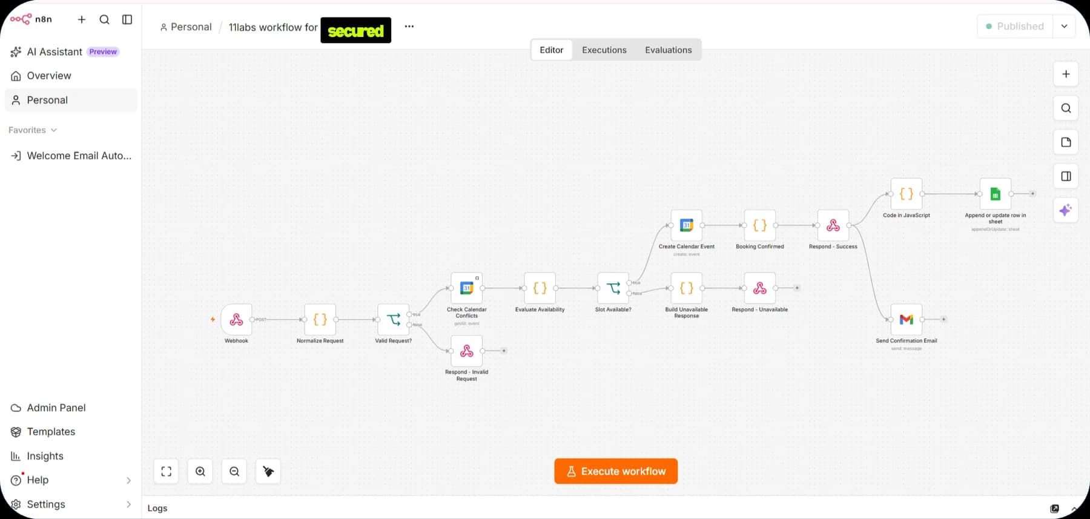The height and width of the screenshot is (519, 1090).
Task: Select the Check Calendar Conflicts node
Action: coord(466,288)
